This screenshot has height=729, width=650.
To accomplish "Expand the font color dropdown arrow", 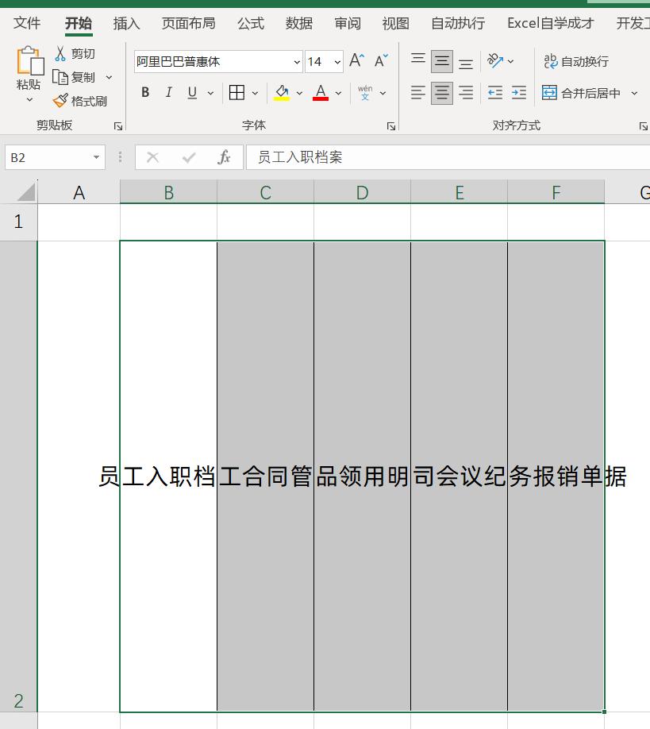I will point(339,93).
